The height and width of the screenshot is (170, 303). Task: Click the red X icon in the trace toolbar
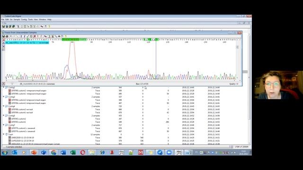pos(35,36)
